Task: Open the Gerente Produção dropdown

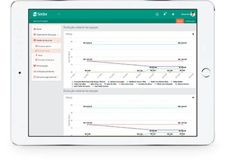Action: [x=46, y=21]
